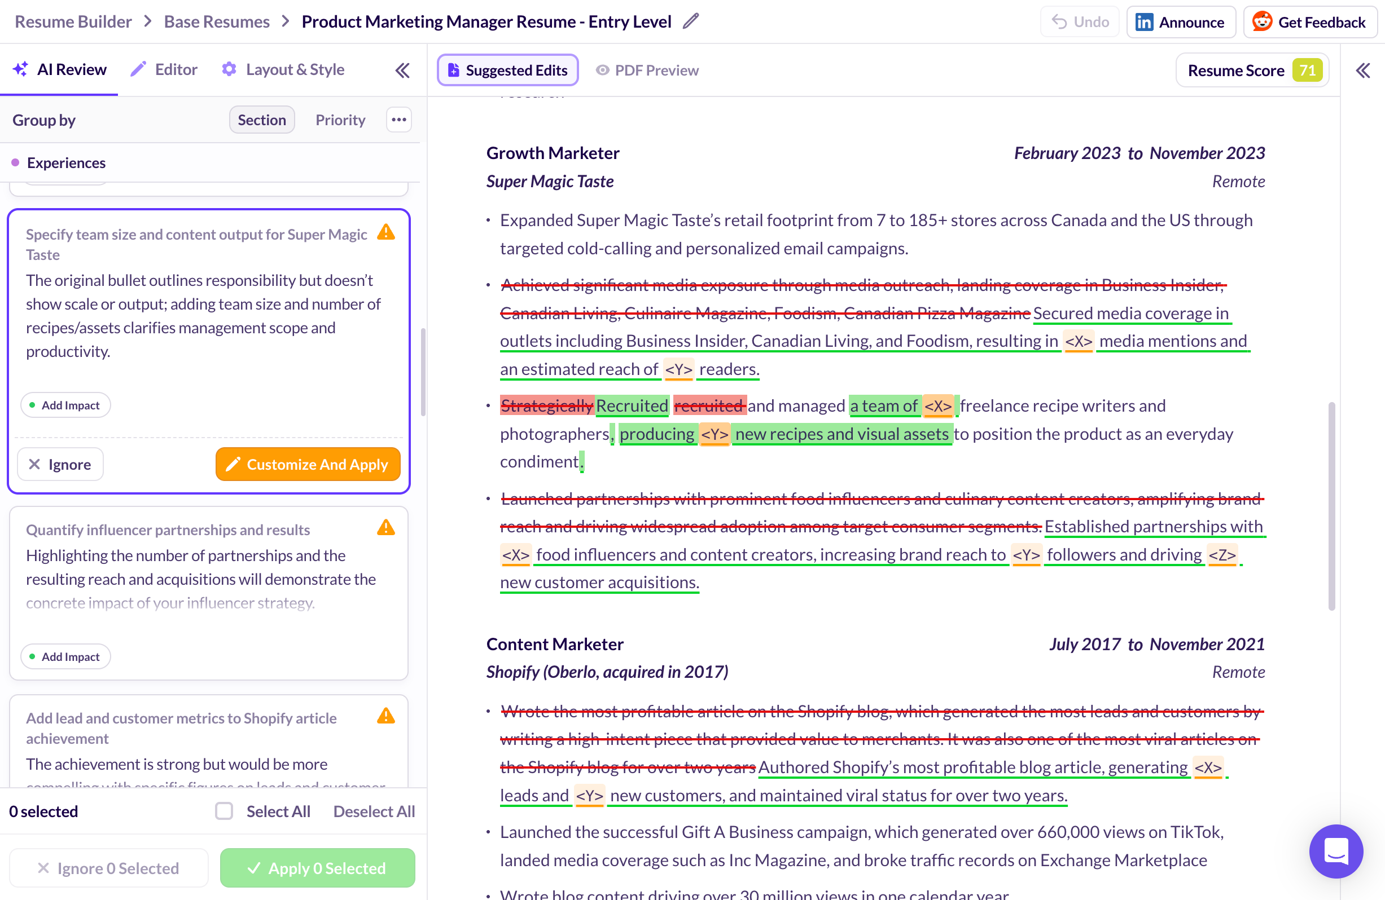The width and height of the screenshot is (1385, 900).
Task: Group suggestions by Priority
Action: click(x=340, y=120)
